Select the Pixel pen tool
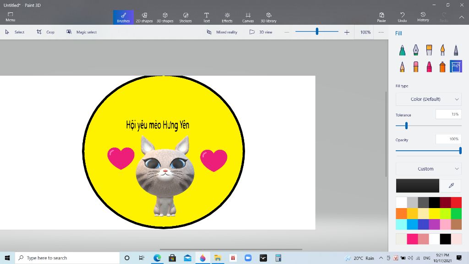 [456, 50]
